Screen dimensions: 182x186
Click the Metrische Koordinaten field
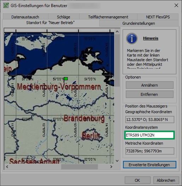(x=150, y=151)
